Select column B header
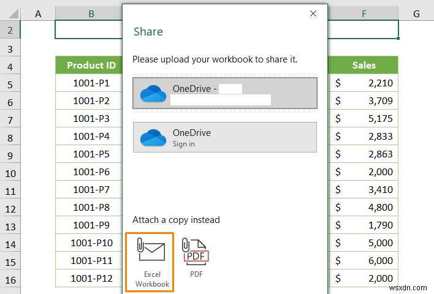This screenshot has width=434, height=294. pos(91,13)
